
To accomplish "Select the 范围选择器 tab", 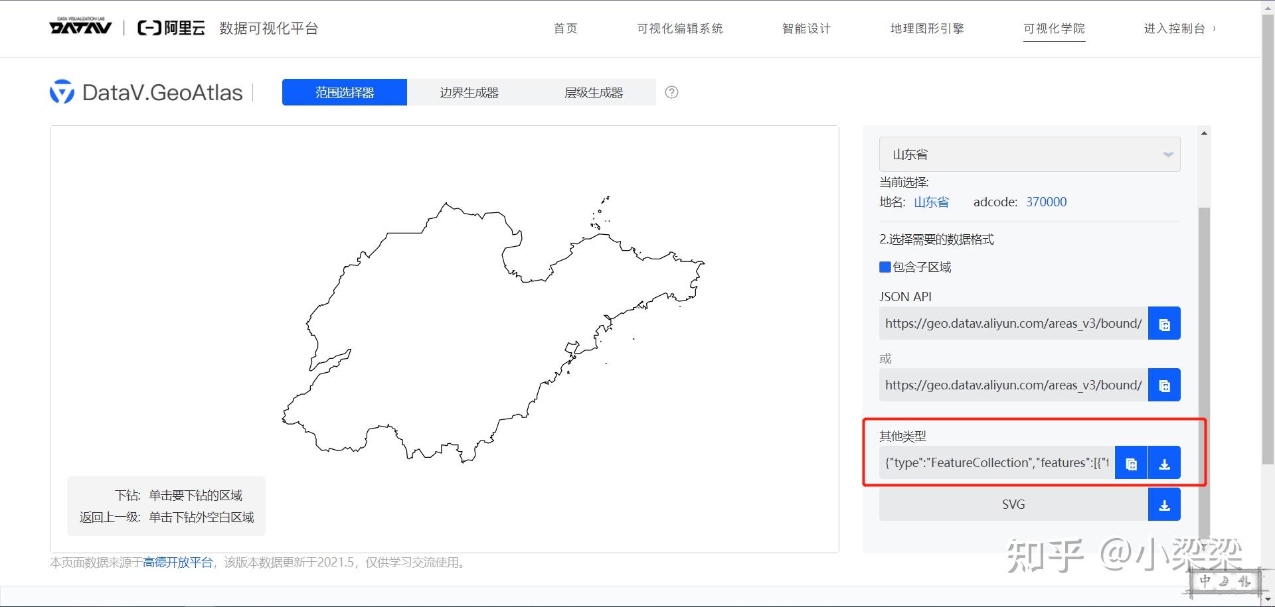I will coord(344,92).
